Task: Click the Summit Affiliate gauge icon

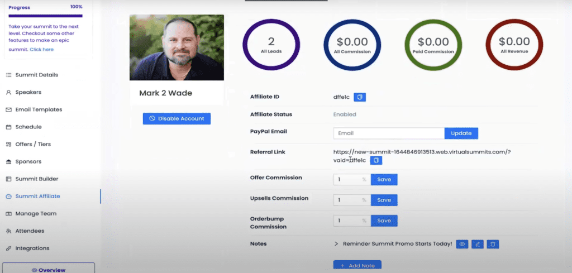Action: pyautogui.click(x=9, y=196)
